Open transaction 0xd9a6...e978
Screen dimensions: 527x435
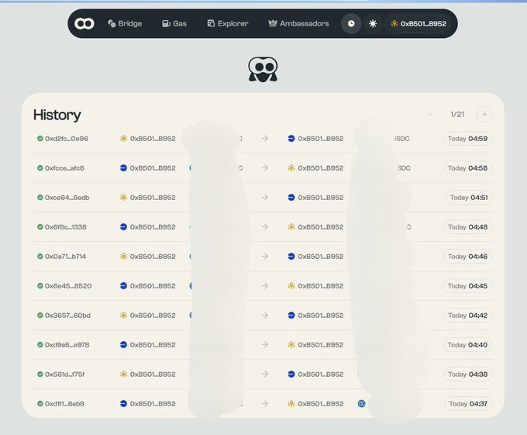click(x=67, y=344)
